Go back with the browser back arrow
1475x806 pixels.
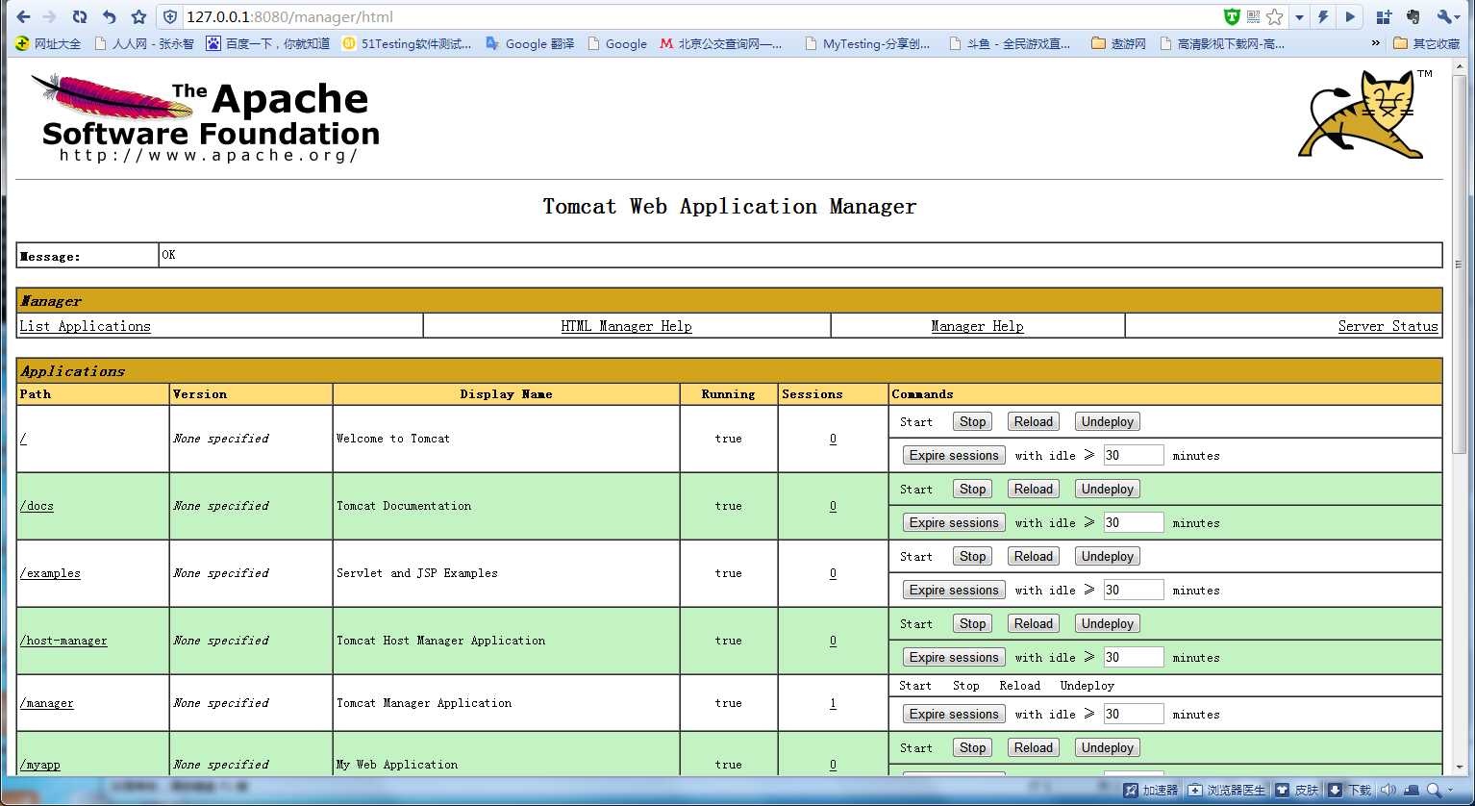tap(23, 16)
